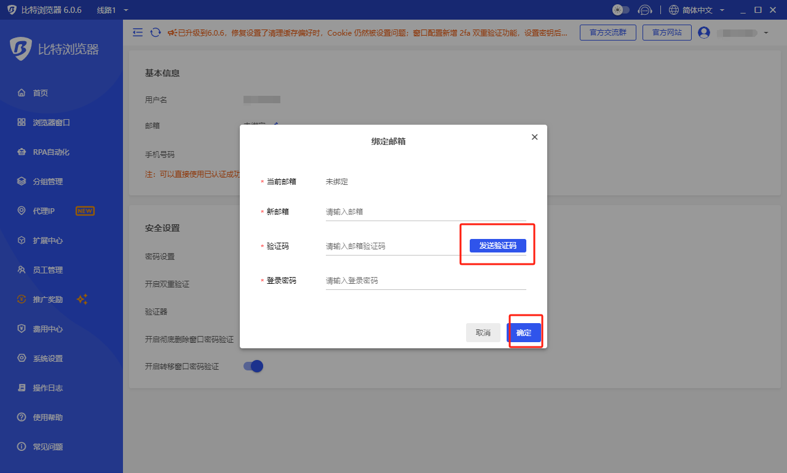Click 取消 to cancel binding
This screenshot has width=787, height=473.
[483, 333]
